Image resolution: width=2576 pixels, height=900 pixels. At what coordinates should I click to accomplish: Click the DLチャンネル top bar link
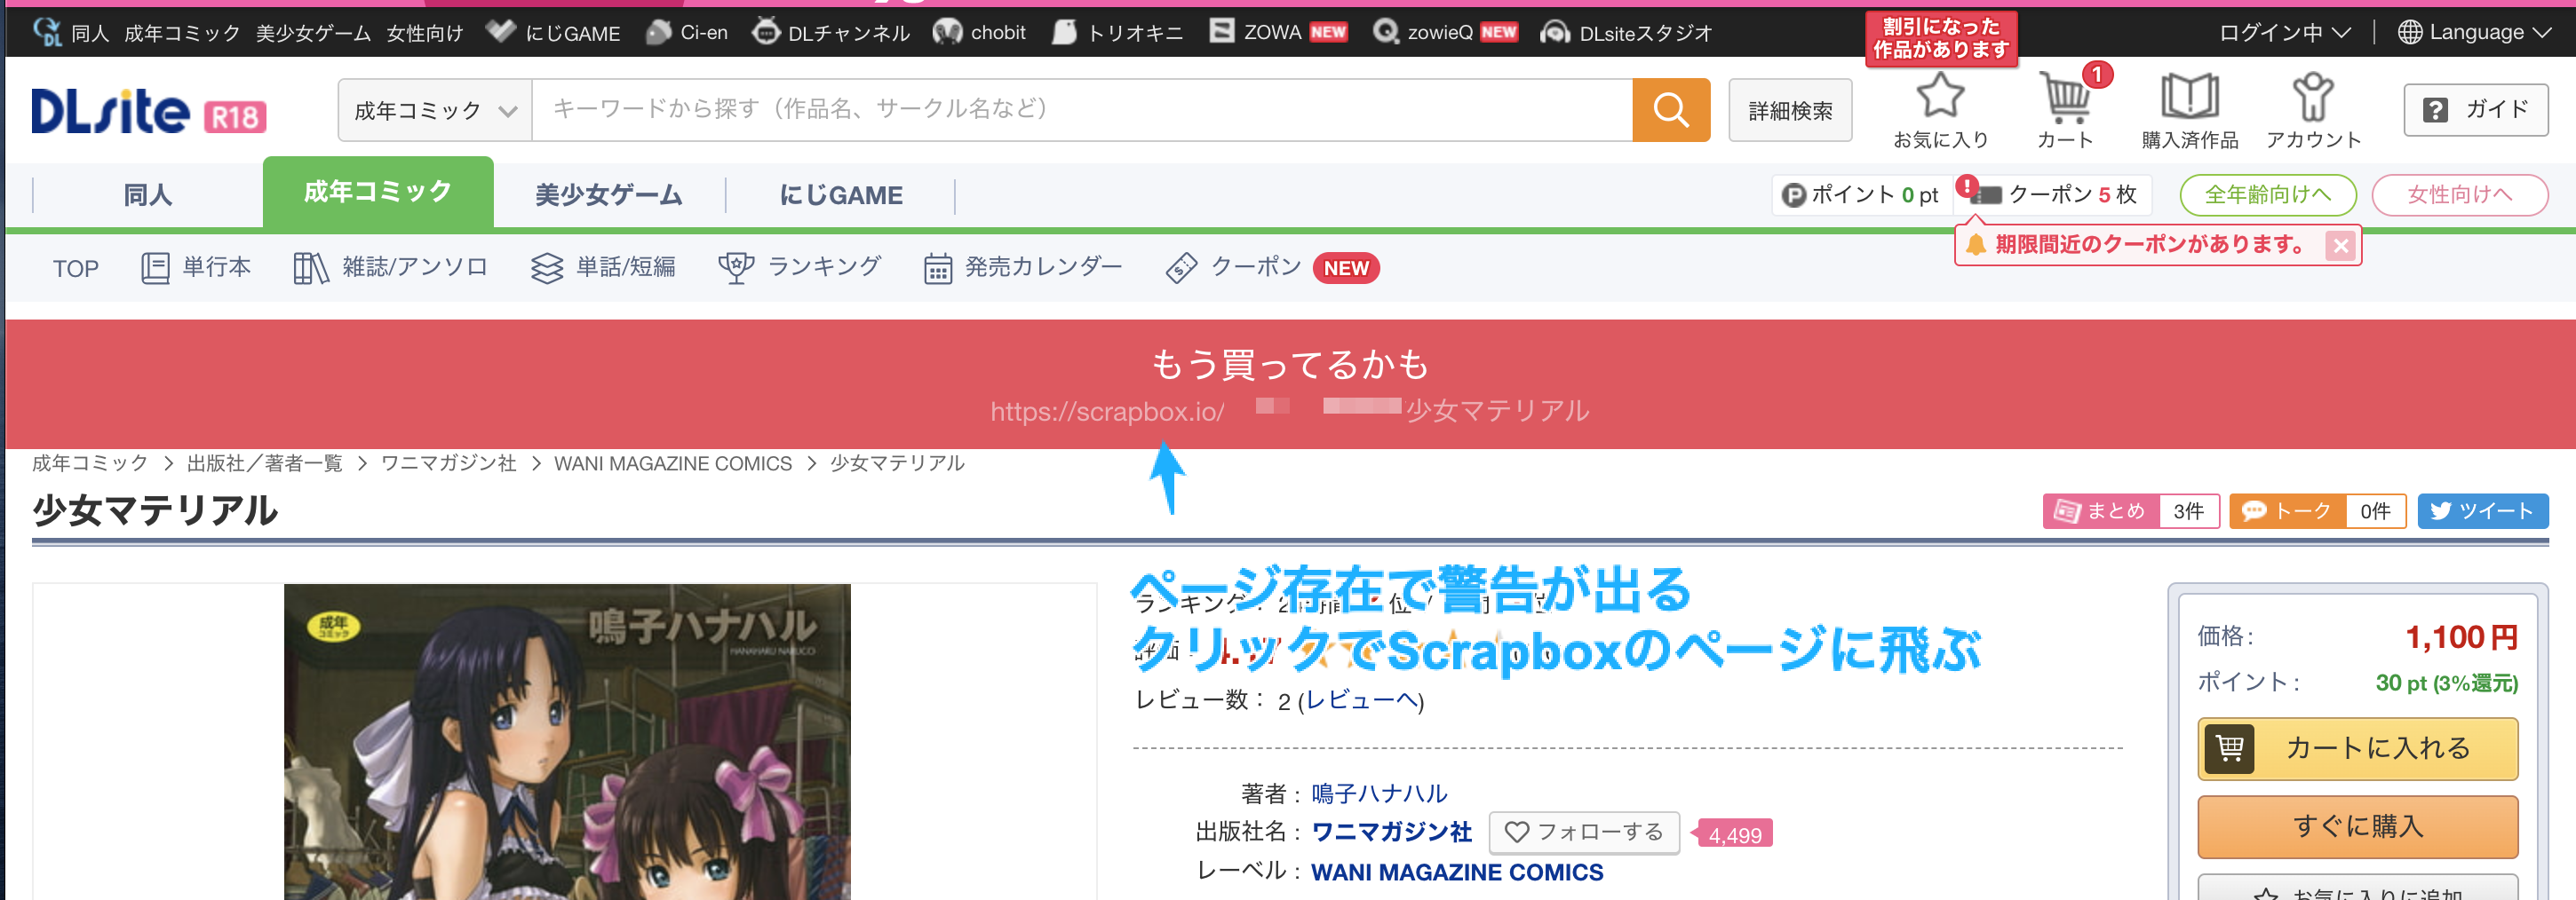tap(831, 33)
